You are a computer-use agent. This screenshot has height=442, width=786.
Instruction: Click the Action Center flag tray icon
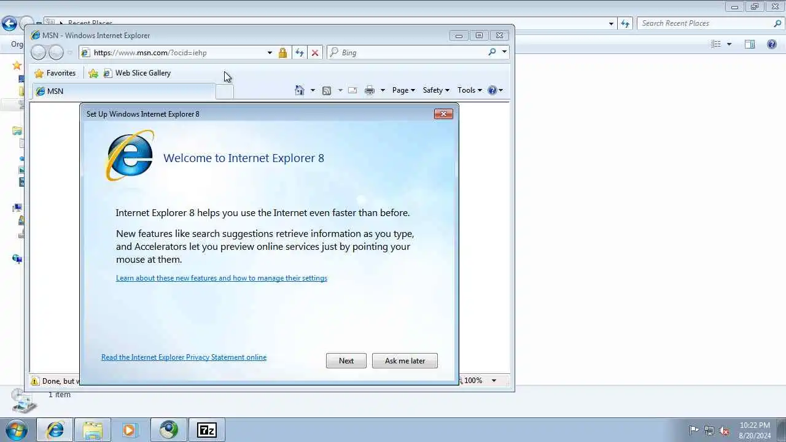tap(694, 430)
